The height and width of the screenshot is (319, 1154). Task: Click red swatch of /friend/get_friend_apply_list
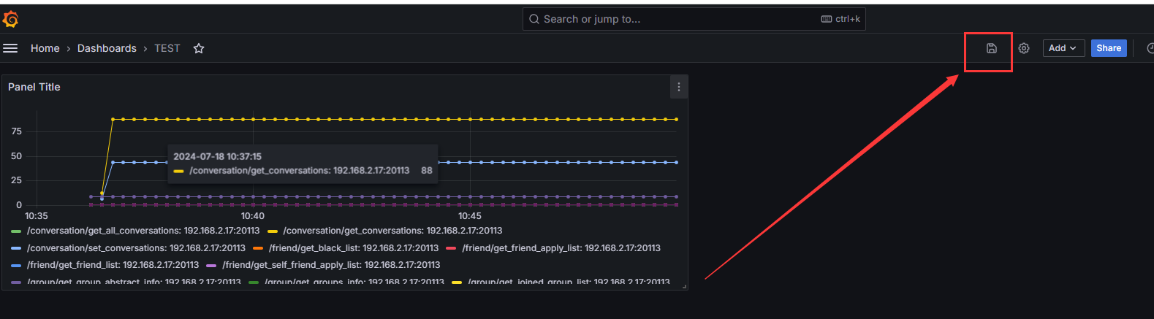tap(451, 248)
